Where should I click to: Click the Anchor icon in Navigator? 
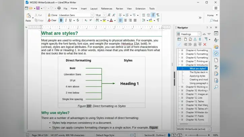click(195, 39)
